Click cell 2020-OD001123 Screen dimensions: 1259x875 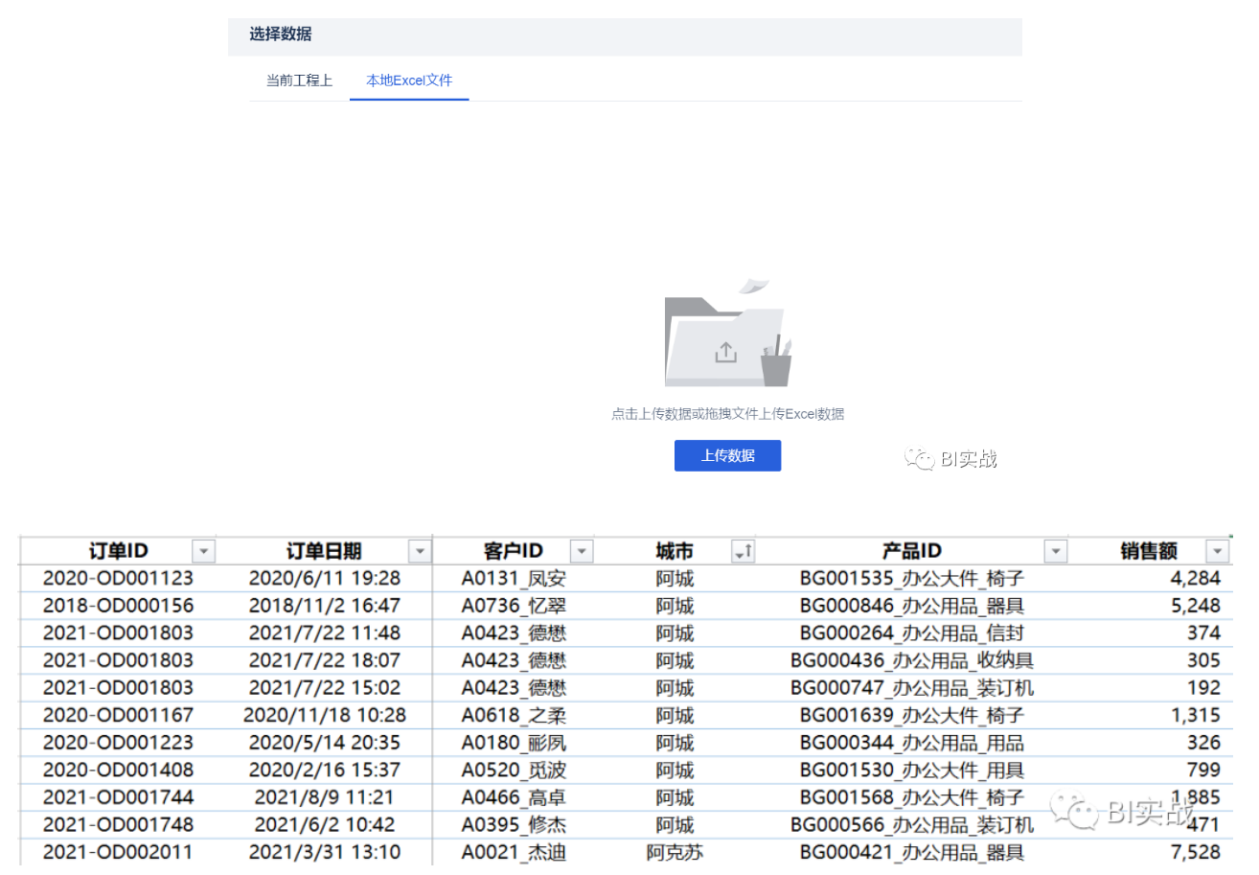pos(118,578)
